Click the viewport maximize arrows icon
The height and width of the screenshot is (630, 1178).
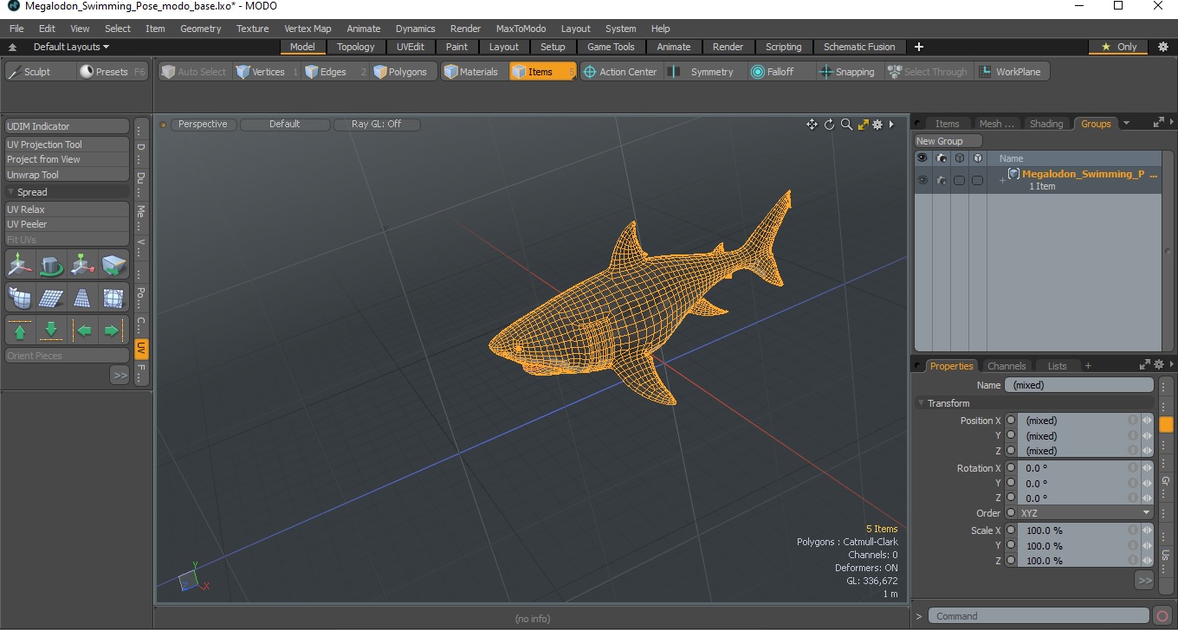point(863,125)
